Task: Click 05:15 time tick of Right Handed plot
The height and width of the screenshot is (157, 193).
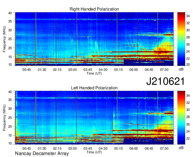Action: [x=118, y=70]
